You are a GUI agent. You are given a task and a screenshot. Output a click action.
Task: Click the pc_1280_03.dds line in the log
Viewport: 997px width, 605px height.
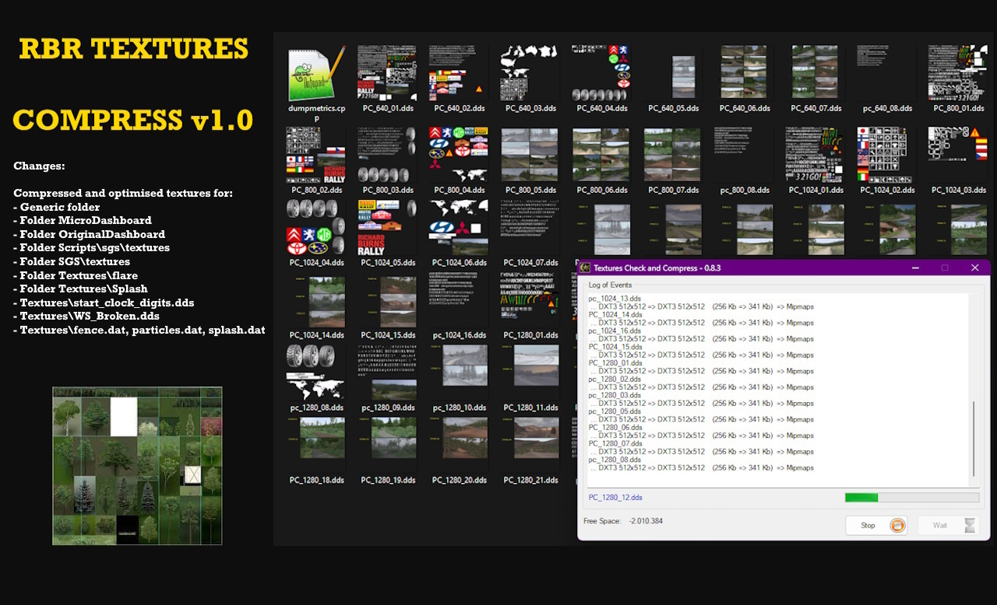(x=615, y=395)
